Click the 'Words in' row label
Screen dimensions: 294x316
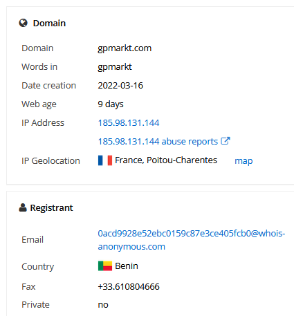pos(39,67)
